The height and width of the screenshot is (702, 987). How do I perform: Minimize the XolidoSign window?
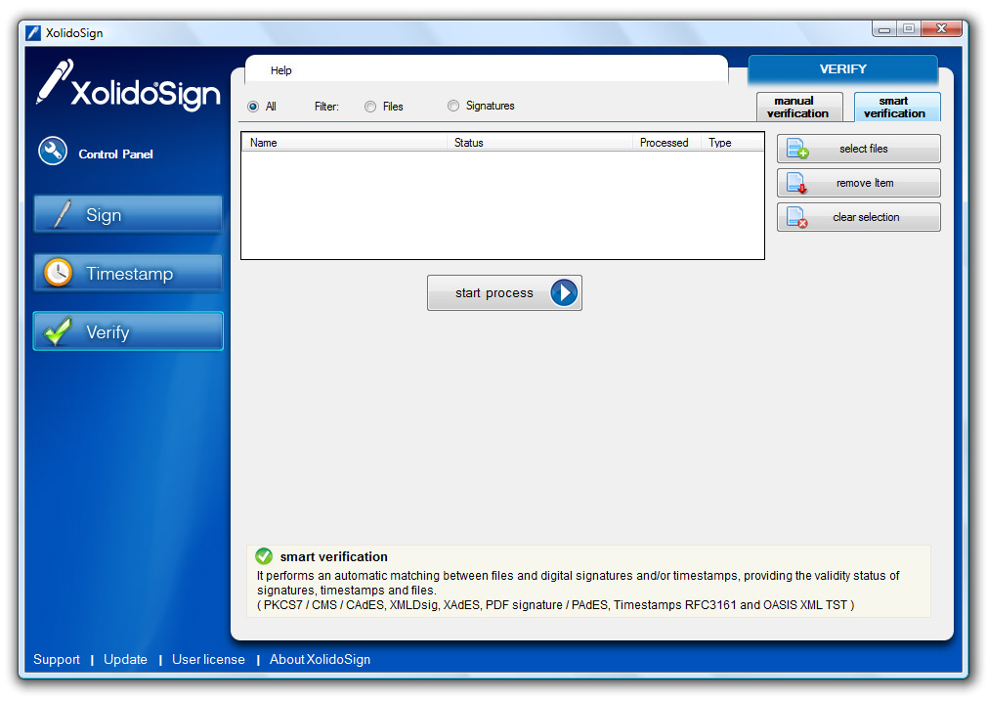coord(884,29)
